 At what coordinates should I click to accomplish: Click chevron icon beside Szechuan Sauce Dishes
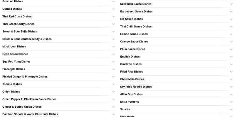coord(231,4)
